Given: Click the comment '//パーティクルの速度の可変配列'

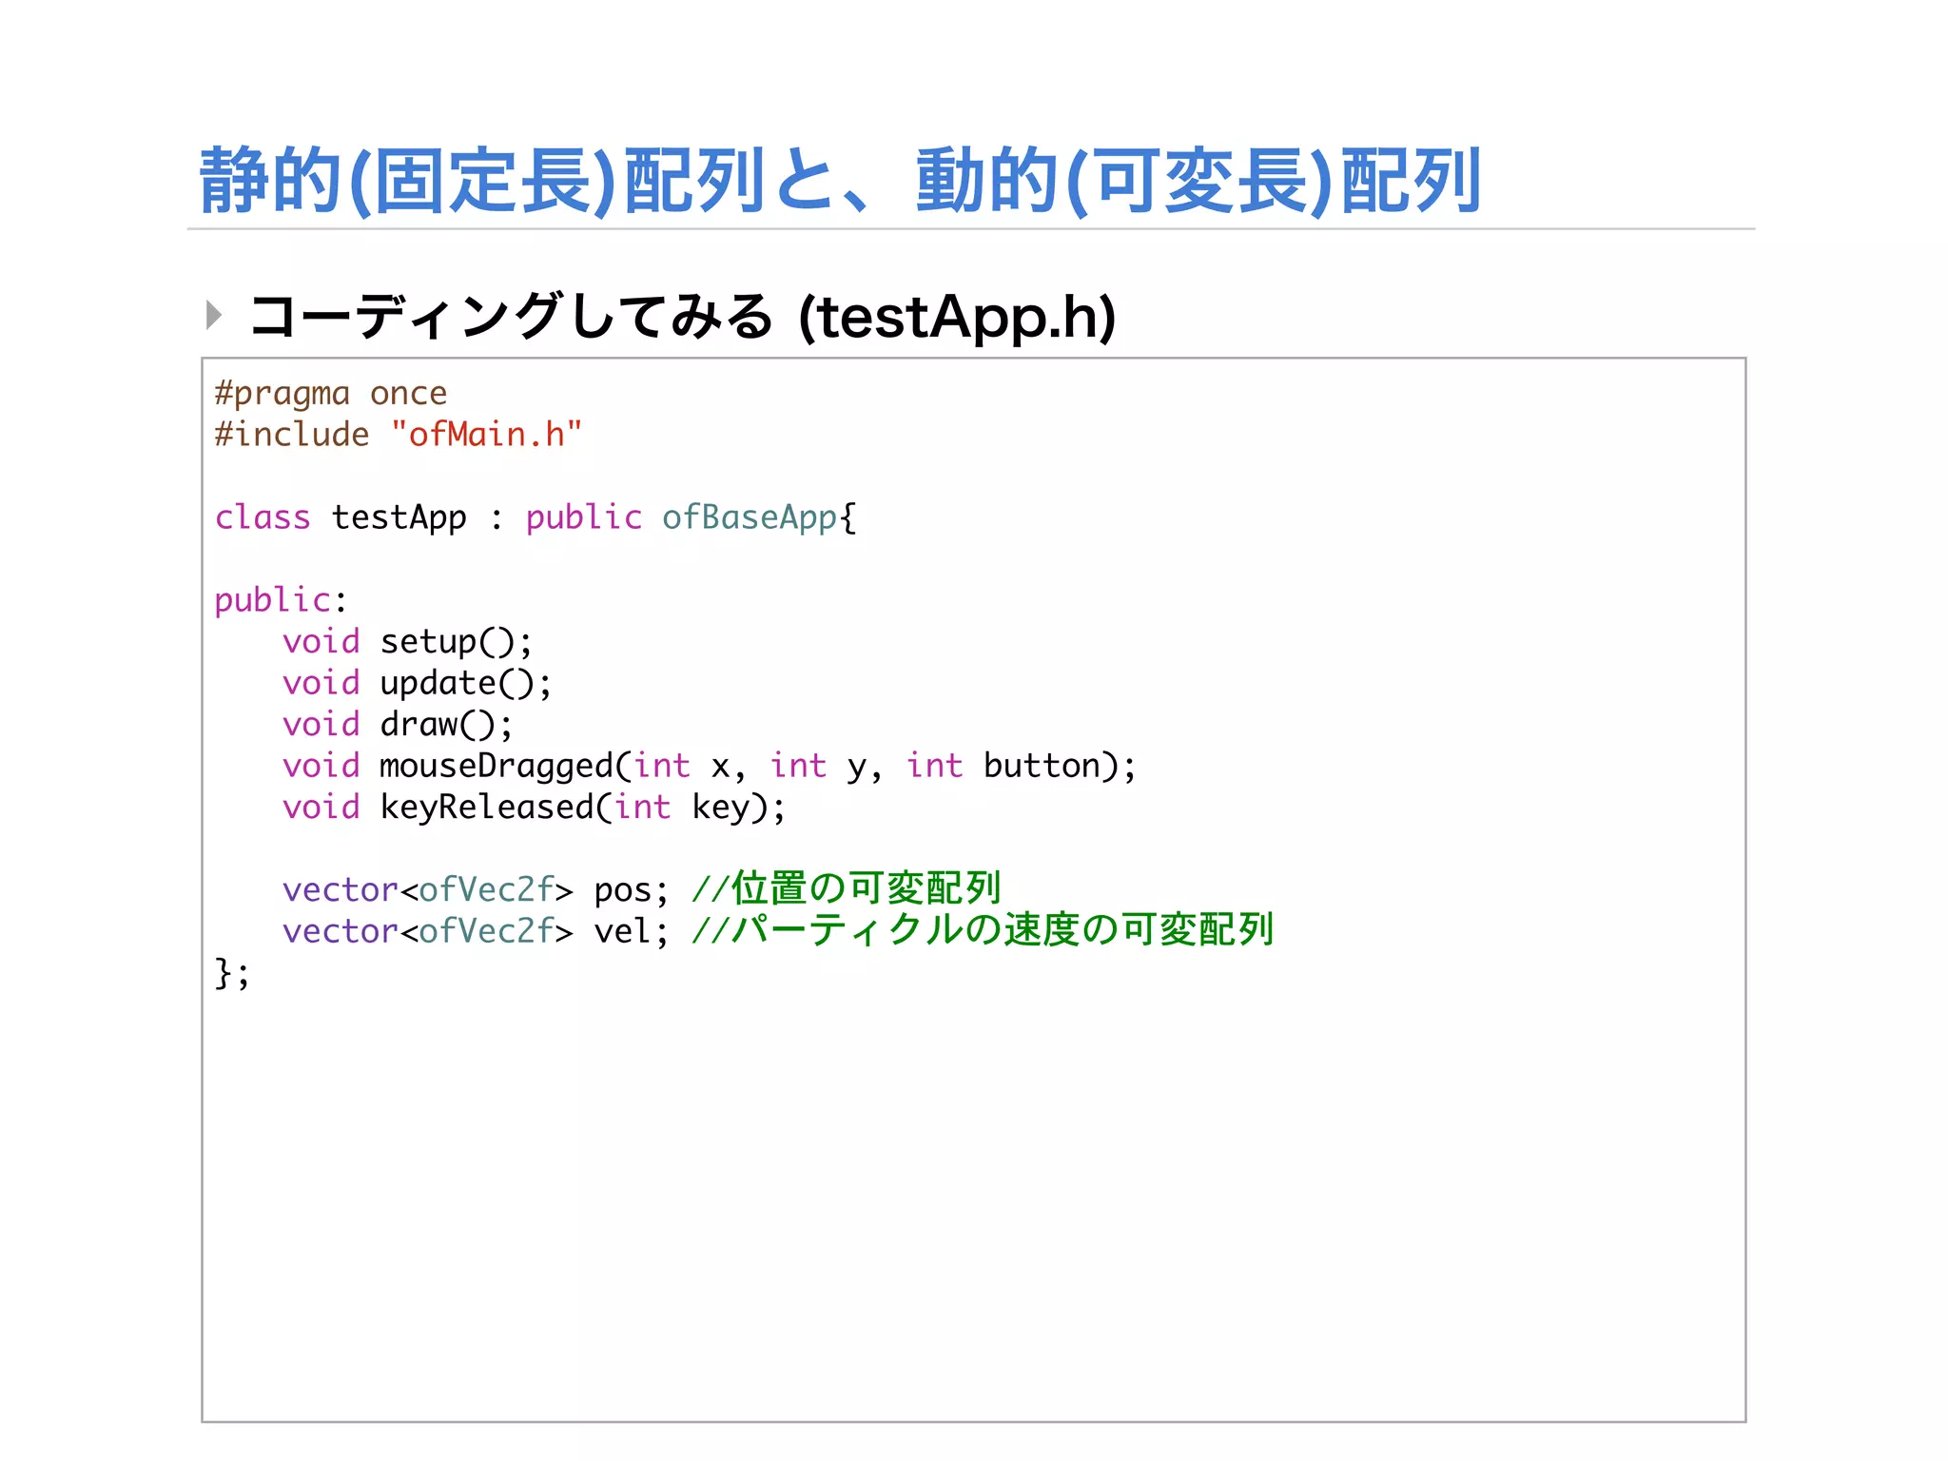Looking at the screenshot, I should point(983,929).
